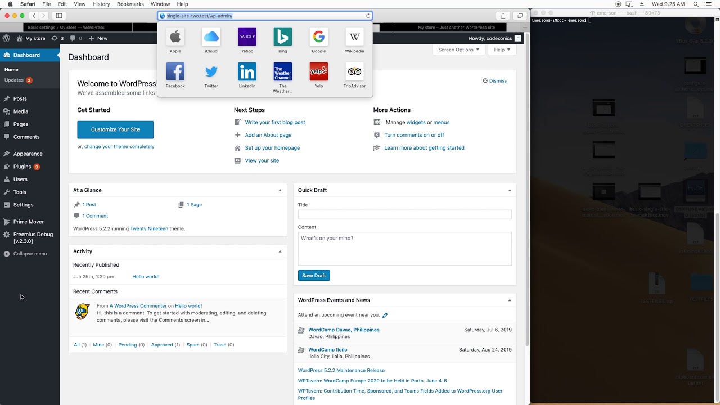This screenshot has height=405, width=720.
Task: Open The Weather Channel favorite icon
Action: (x=283, y=71)
